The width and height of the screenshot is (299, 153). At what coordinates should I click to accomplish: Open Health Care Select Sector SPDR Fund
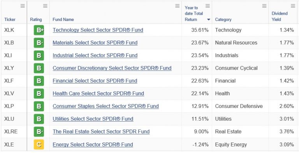click(x=98, y=94)
